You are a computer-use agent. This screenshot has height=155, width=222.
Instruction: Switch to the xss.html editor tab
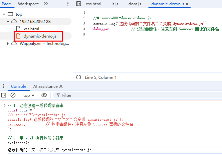[94, 4]
